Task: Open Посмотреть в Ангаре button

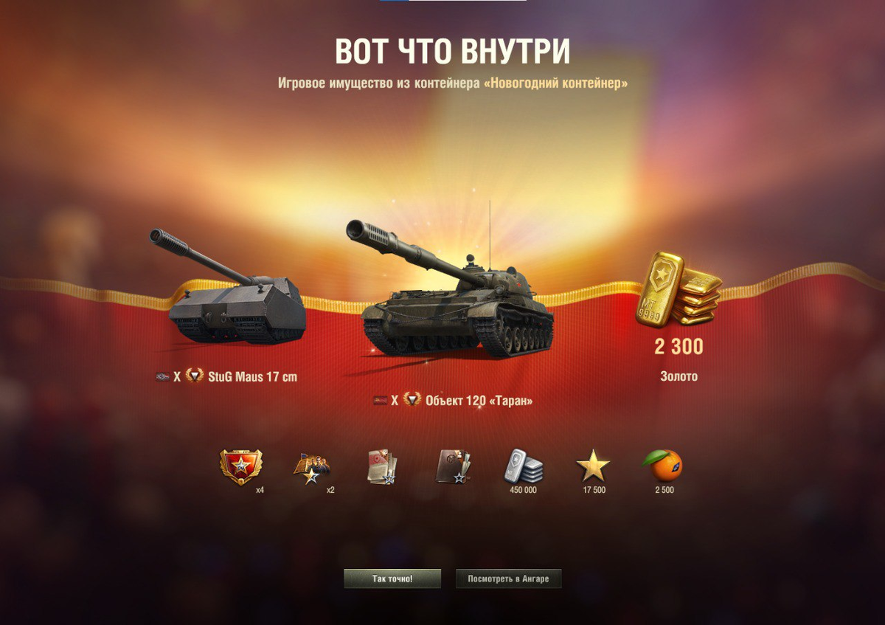Action: [x=509, y=579]
